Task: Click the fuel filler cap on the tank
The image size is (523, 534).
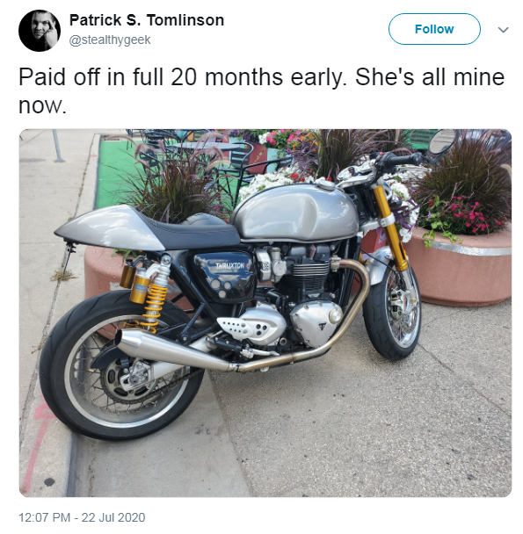Action: pyautogui.click(x=325, y=184)
